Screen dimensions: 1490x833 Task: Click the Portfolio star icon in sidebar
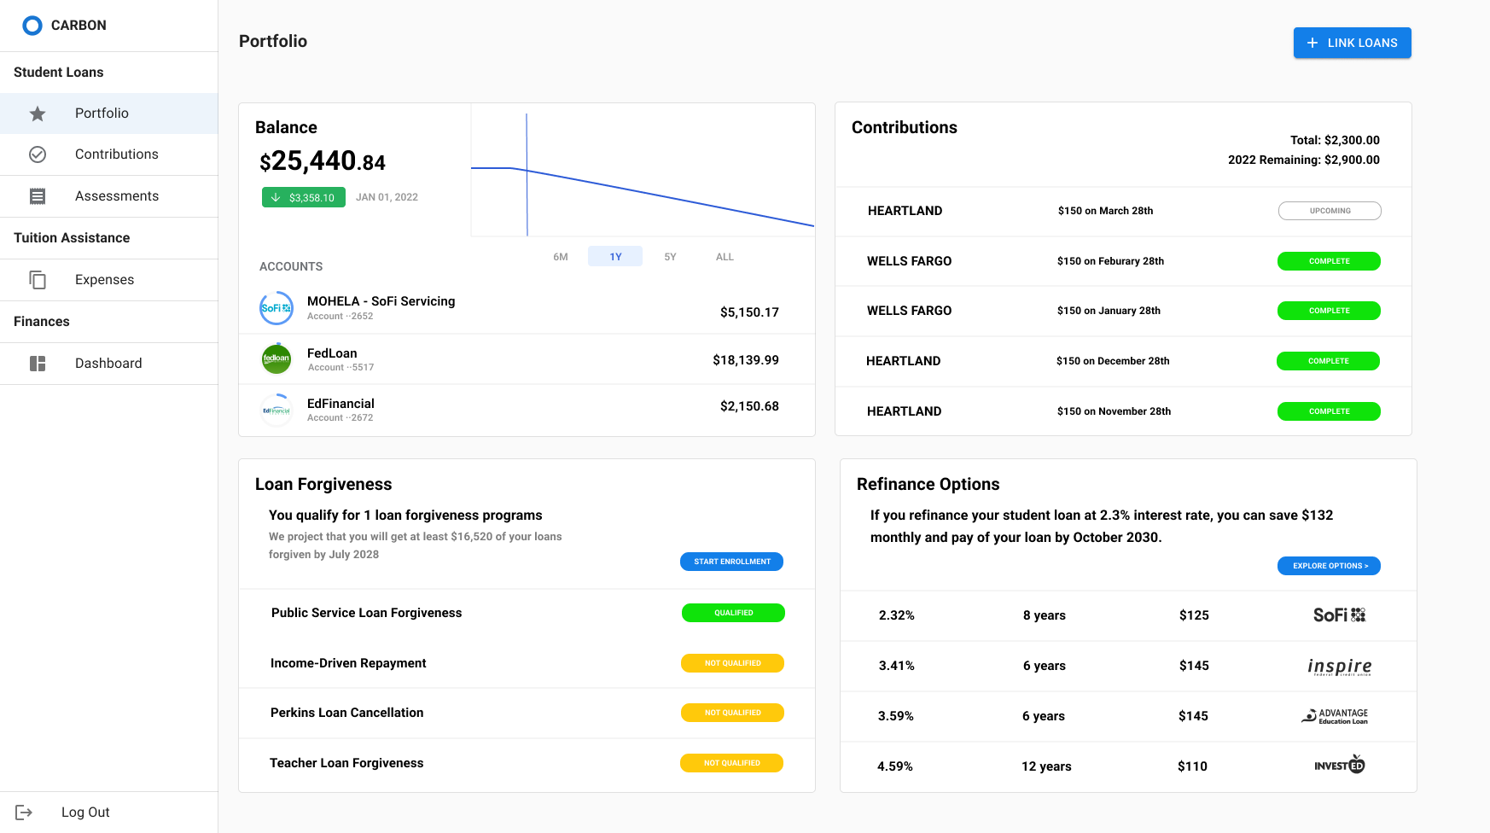point(38,114)
